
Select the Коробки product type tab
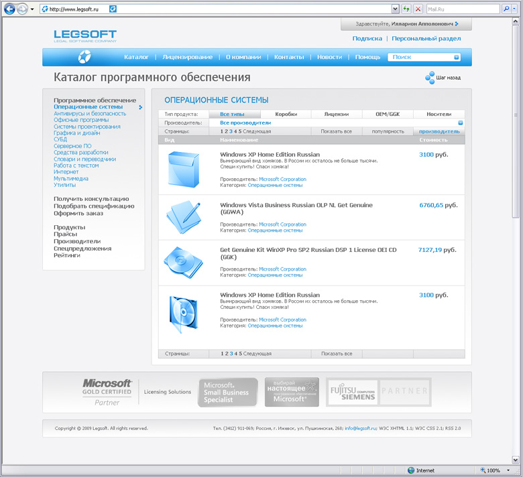286,114
